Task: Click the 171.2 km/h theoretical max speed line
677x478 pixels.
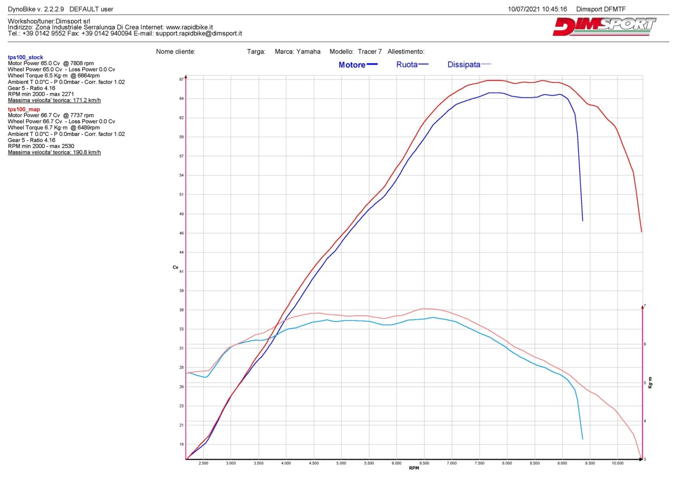Action: [54, 100]
